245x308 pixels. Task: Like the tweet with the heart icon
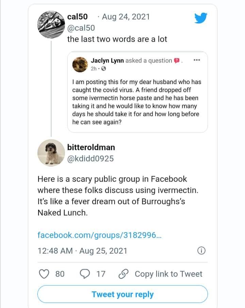point(44,274)
